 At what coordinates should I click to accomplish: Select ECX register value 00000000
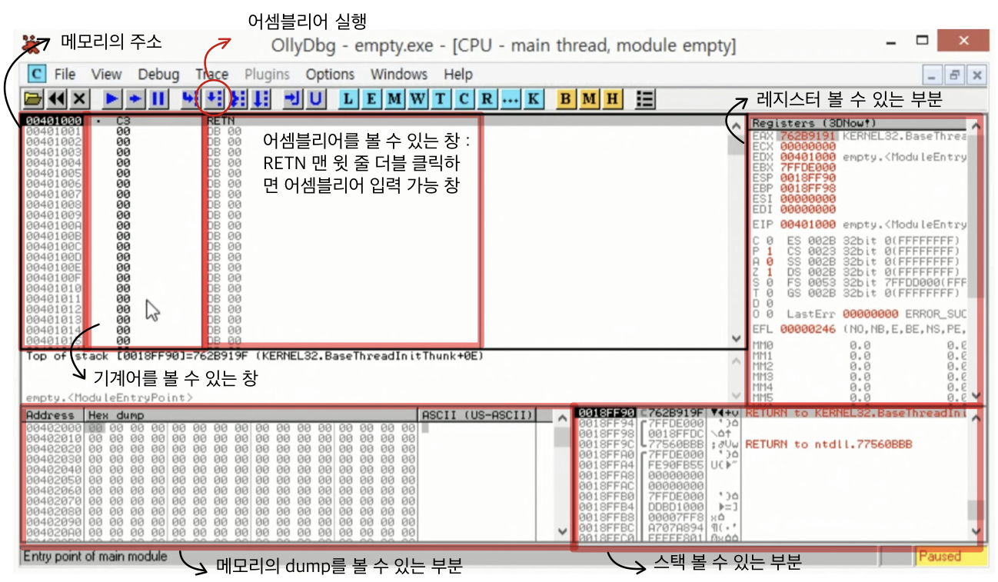click(x=807, y=145)
